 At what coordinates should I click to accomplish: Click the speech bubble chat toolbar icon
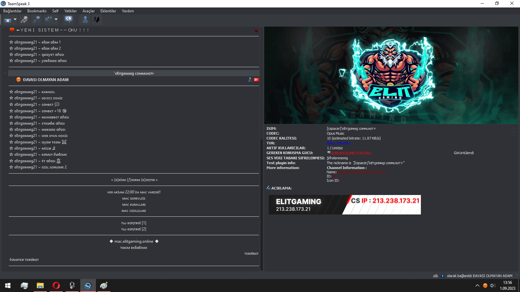coord(69,19)
